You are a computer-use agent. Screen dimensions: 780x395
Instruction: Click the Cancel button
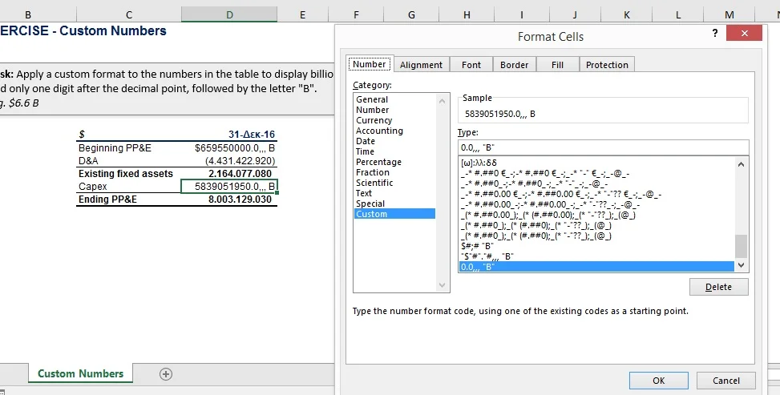[726, 381]
